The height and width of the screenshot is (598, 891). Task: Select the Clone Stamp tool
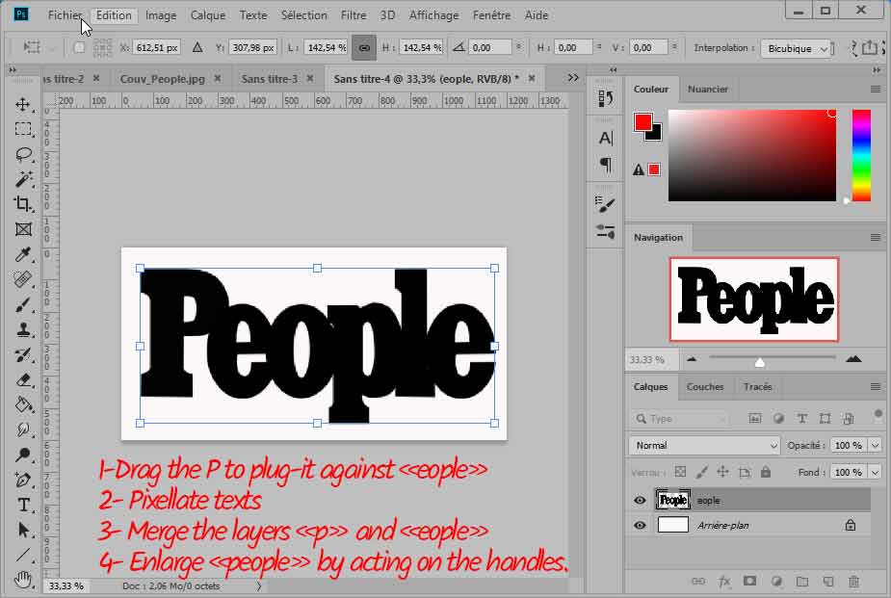(23, 330)
